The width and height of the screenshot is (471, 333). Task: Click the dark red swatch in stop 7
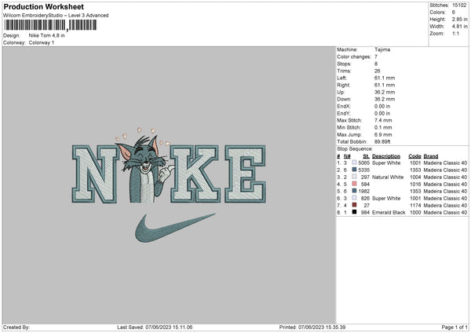click(x=355, y=205)
